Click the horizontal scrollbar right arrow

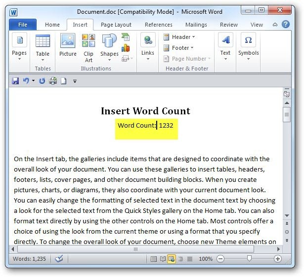[278, 249]
